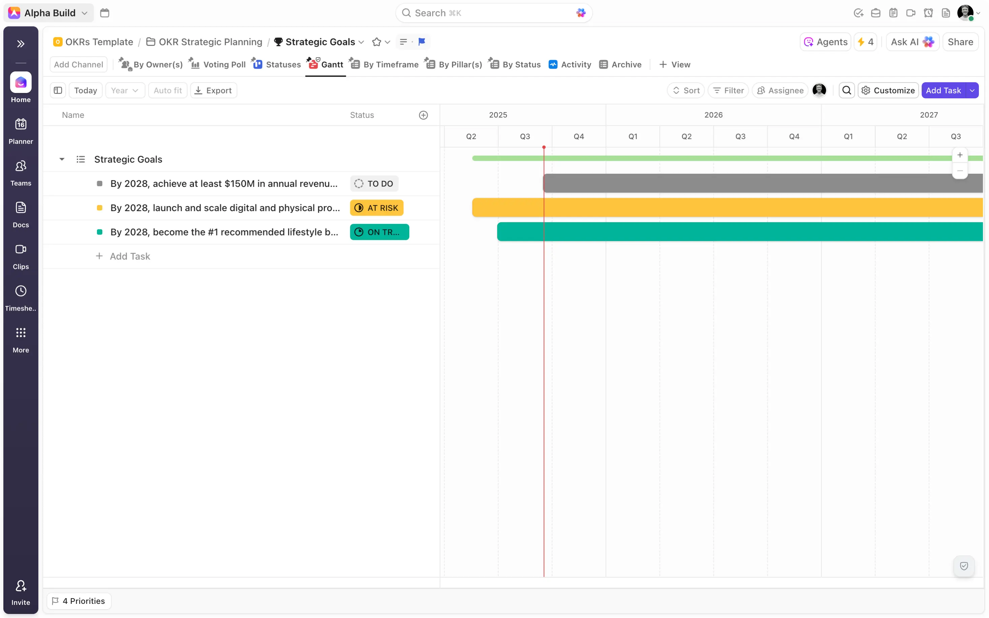
Task: Expand the sidebar with the double chevron
Action: [21, 44]
